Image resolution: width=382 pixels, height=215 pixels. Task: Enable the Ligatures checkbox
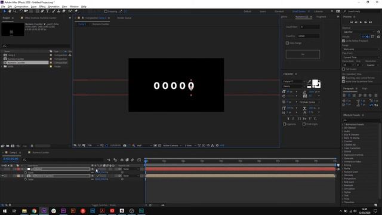tap(285, 124)
